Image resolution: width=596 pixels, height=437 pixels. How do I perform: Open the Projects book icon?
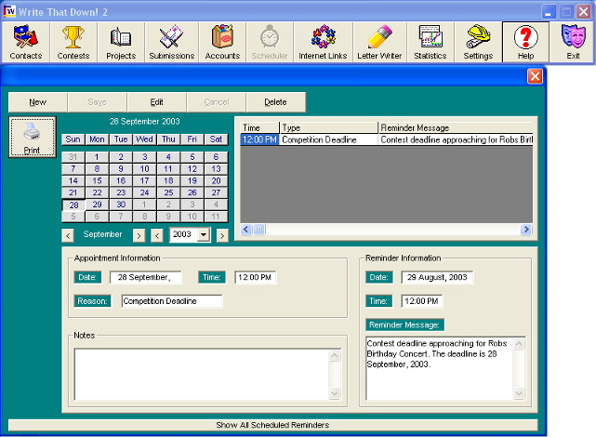coord(121,42)
